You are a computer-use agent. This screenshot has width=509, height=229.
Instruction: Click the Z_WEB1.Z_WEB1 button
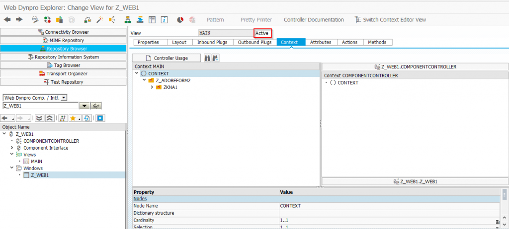415,181
